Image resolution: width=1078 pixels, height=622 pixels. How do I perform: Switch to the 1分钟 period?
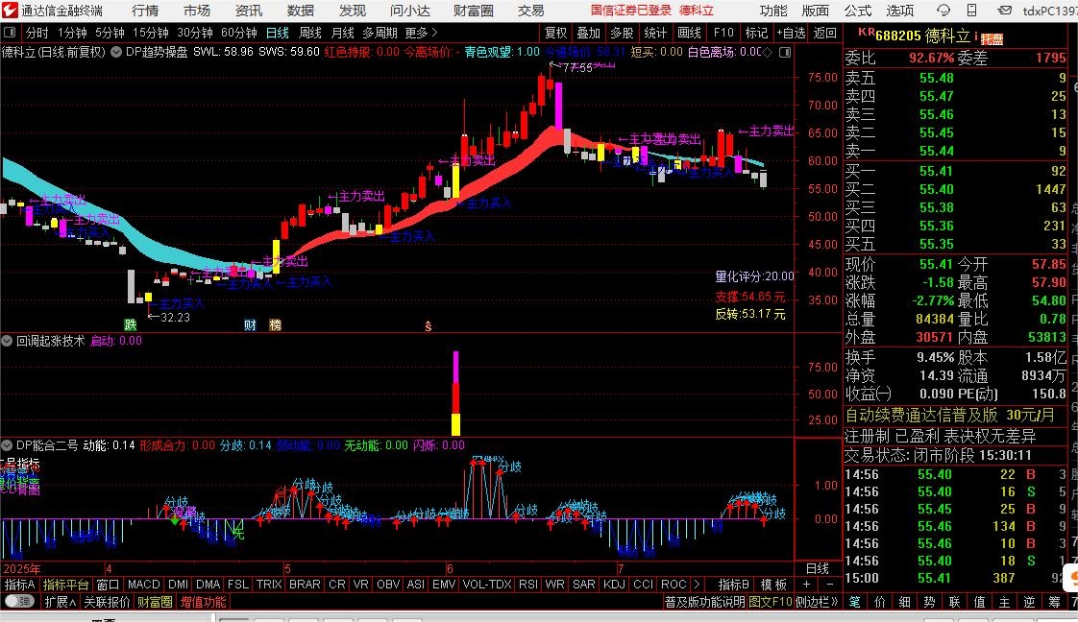(x=72, y=33)
